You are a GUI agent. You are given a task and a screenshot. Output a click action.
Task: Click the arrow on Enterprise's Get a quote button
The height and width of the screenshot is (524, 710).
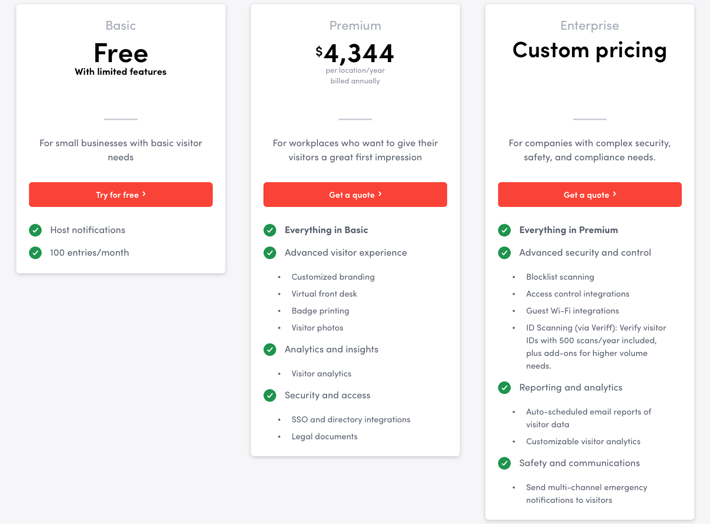click(615, 194)
